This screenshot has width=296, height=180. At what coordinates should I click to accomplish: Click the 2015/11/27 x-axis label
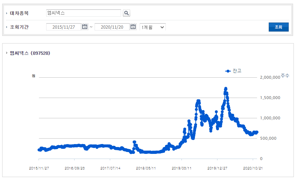[39, 168]
